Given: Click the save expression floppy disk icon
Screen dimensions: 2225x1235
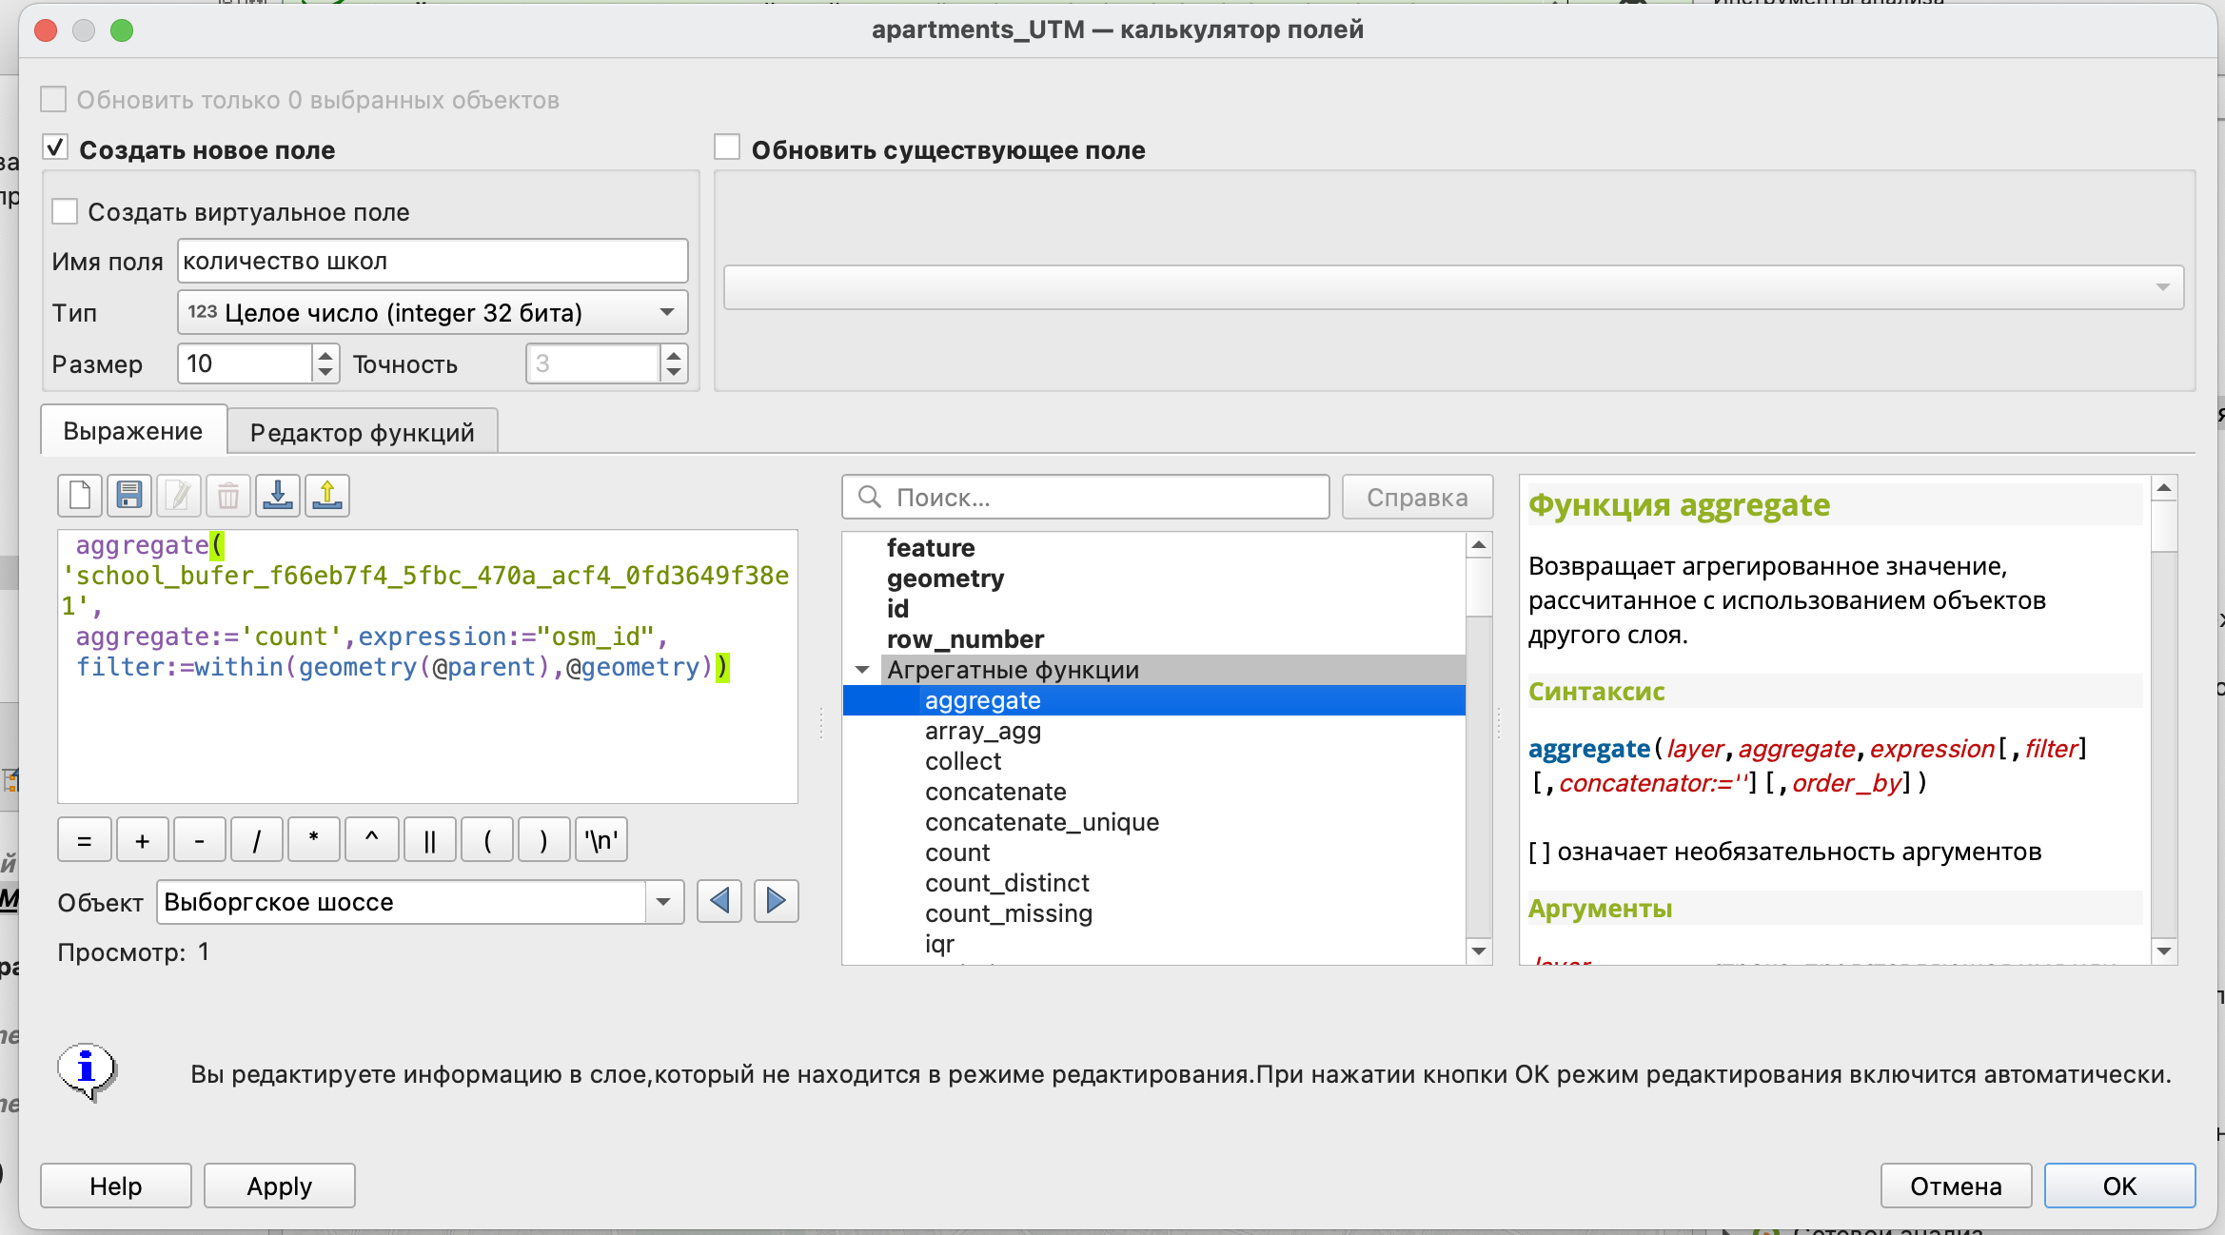Looking at the screenshot, I should [129, 496].
